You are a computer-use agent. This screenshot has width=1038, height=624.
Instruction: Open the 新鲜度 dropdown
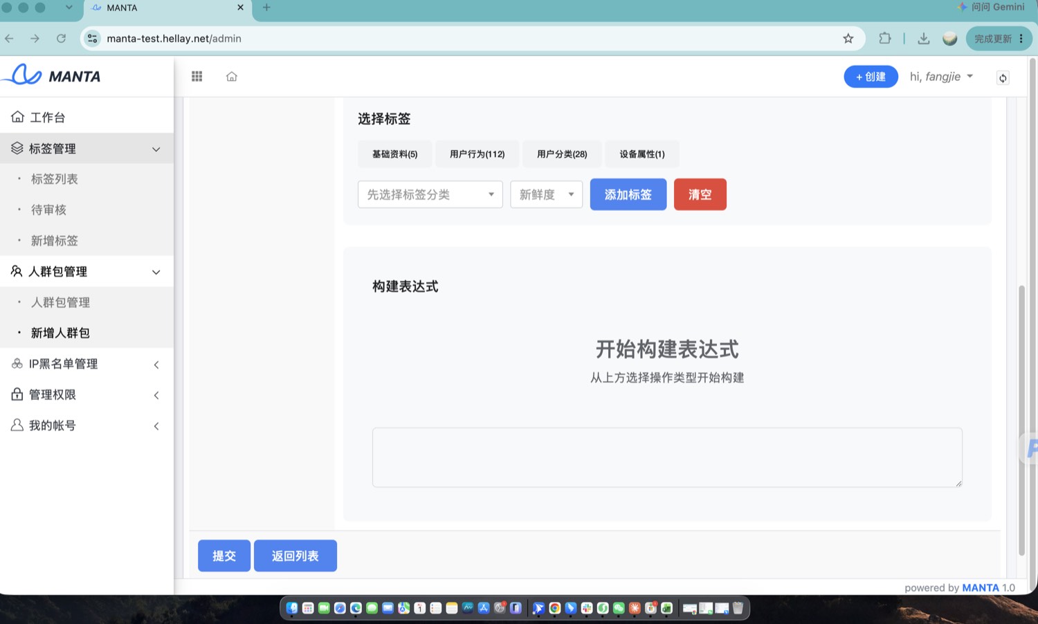(x=547, y=194)
